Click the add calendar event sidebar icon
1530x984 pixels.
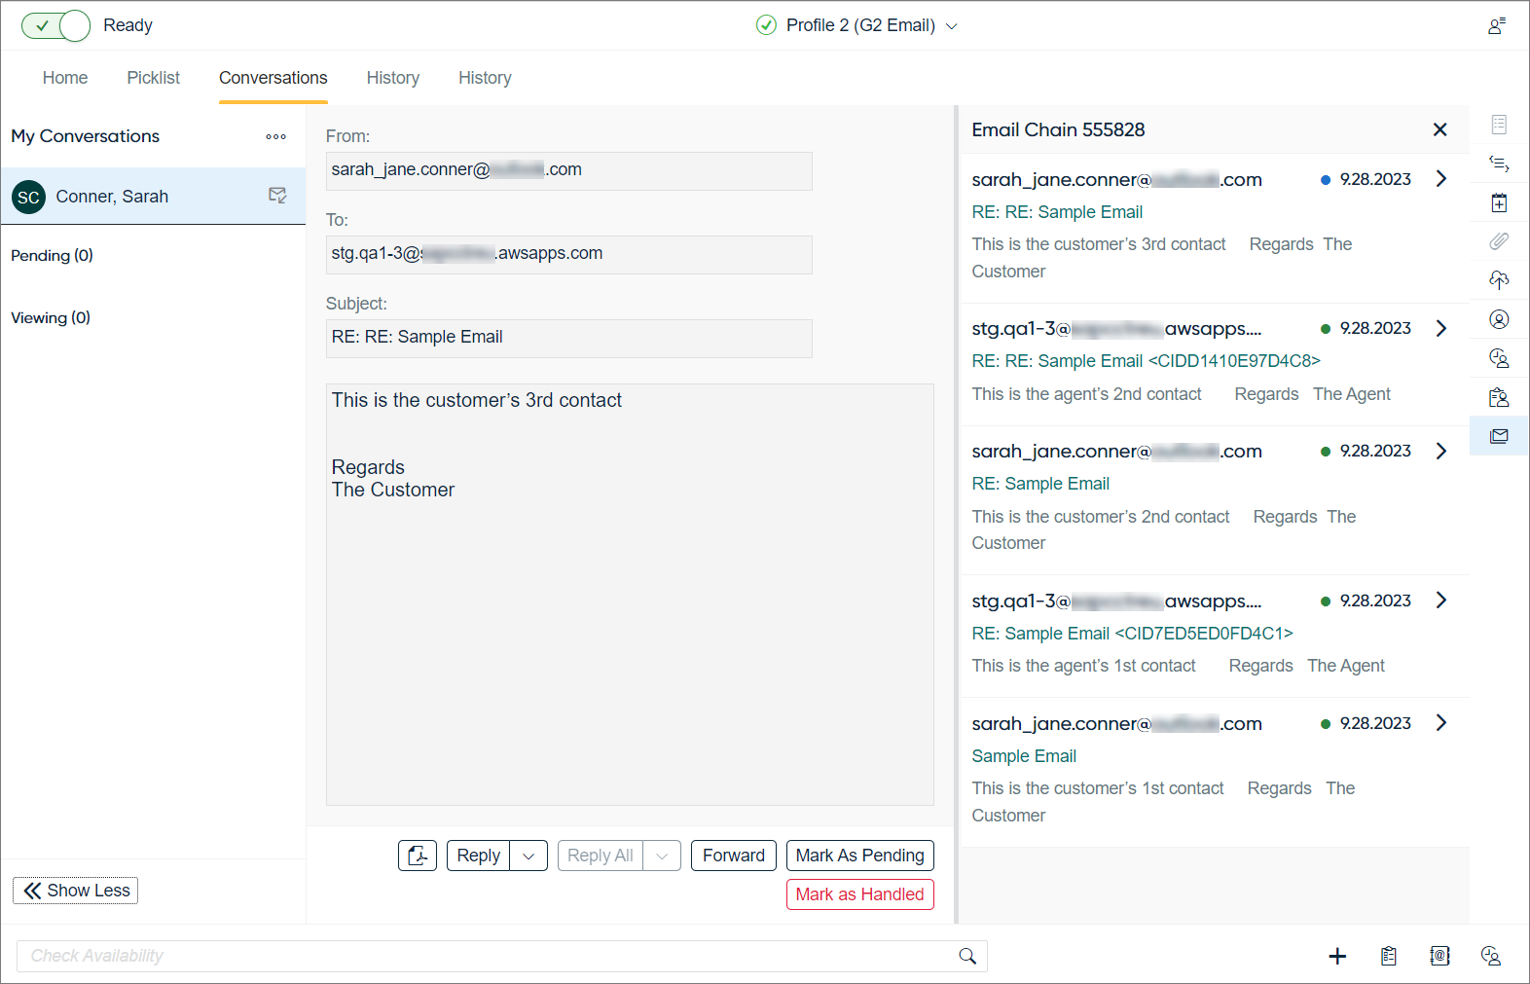click(1499, 202)
